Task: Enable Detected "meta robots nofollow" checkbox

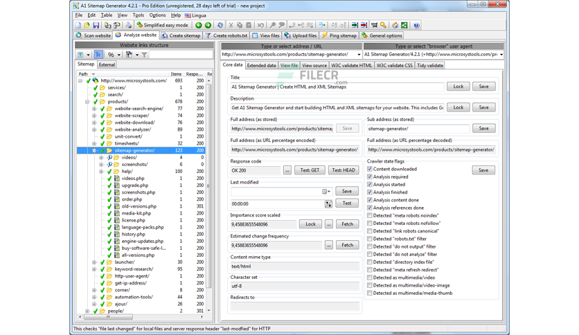Action: (x=370, y=223)
